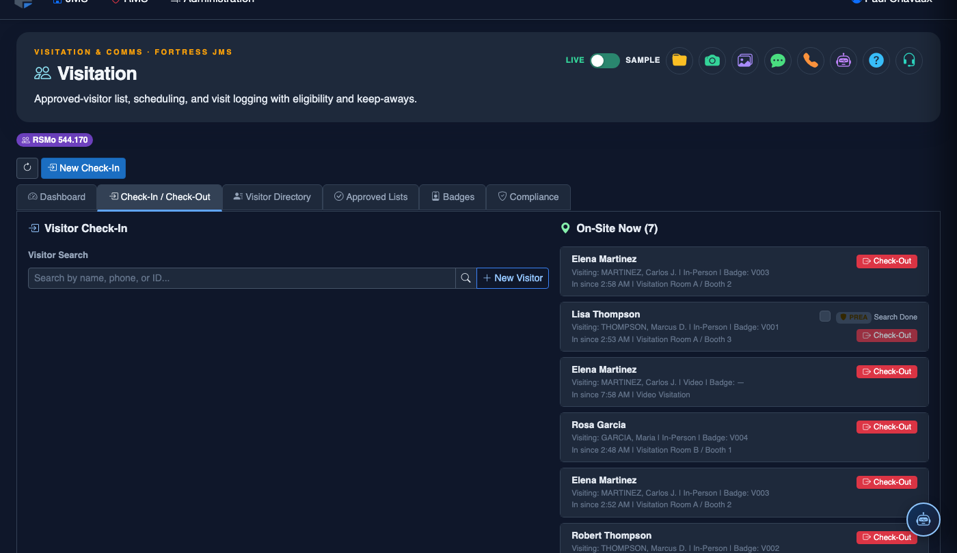957x553 pixels.
Task: Check out Rosa Garcia
Action: click(x=887, y=427)
